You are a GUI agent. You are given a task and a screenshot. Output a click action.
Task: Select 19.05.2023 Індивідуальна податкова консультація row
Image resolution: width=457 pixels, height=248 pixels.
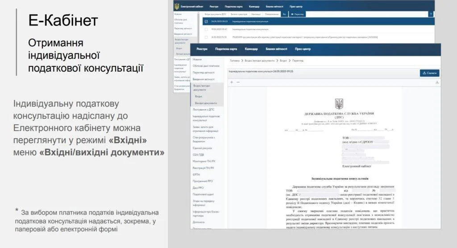click(x=319, y=29)
